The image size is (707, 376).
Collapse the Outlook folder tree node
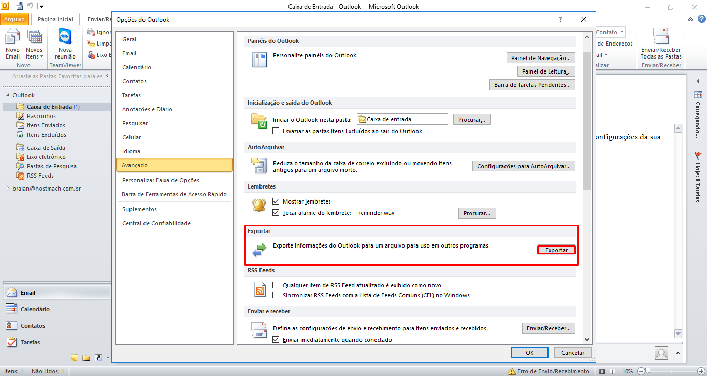pyautogui.click(x=8, y=96)
